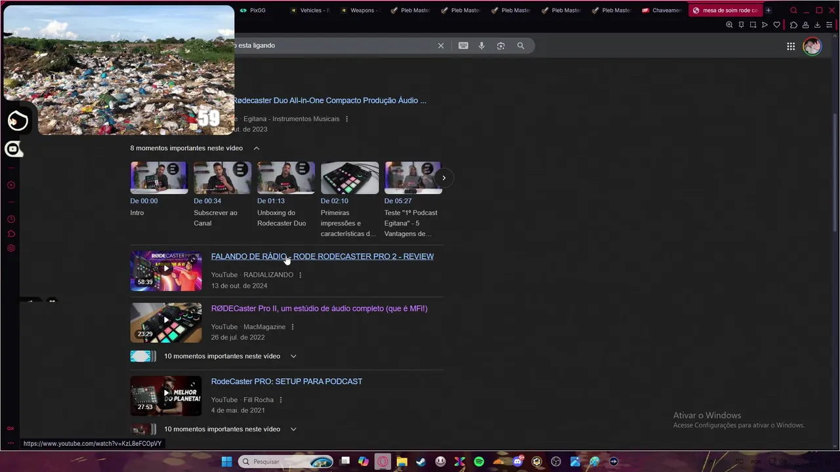Image resolution: width=840 pixels, height=472 pixels.
Task: Collapse the 8 momentos importantes section
Action: [257, 148]
